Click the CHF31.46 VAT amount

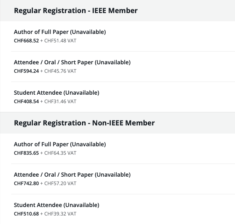(x=60, y=101)
